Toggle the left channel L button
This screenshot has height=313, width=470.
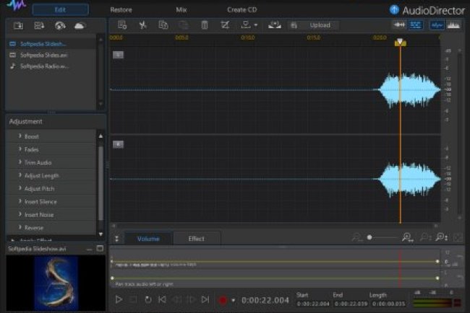point(118,55)
